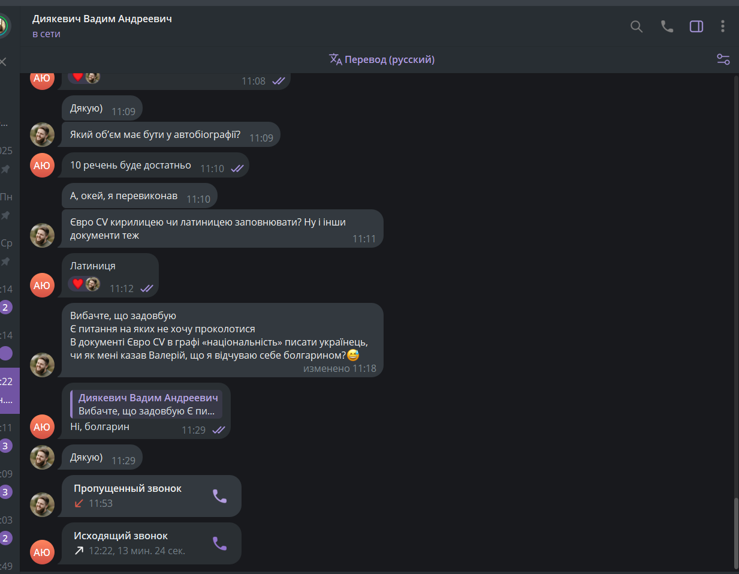Start a voice call using phone icon
The height and width of the screenshot is (574, 739).
(666, 26)
